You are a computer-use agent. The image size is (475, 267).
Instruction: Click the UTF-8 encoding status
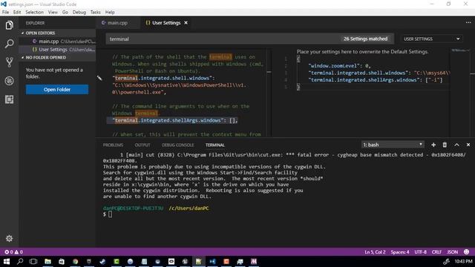[421, 252]
